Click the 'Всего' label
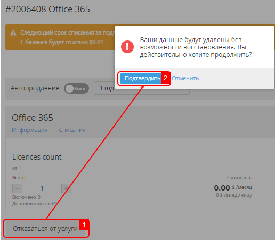This screenshot has height=240, width=275. coord(19,178)
